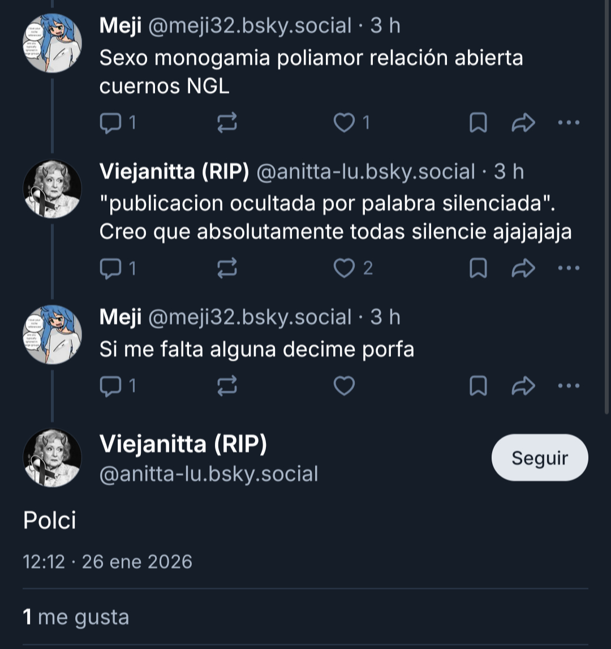Image resolution: width=611 pixels, height=649 pixels.
Task: Open Meji's avatar on the first post
Action: pos(52,44)
